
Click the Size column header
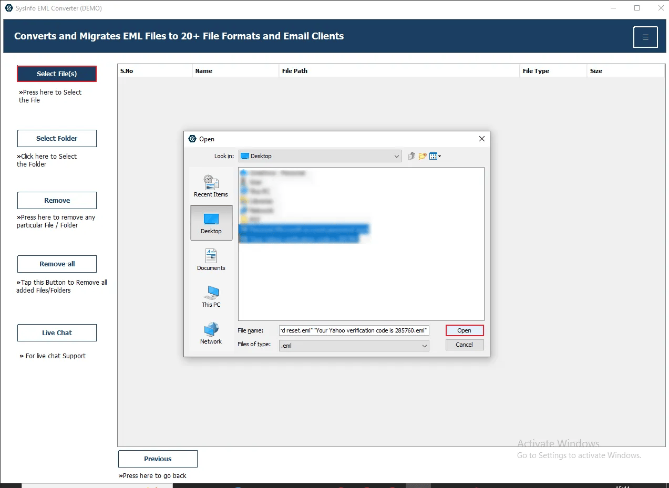[625, 71]
